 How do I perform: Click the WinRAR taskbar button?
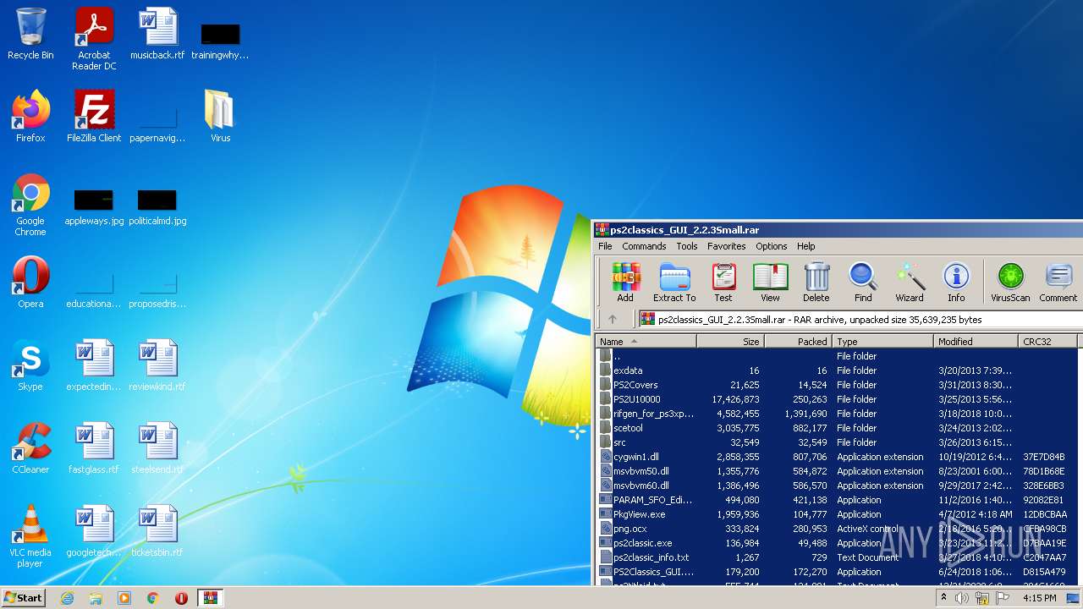(x=210, y=598)
